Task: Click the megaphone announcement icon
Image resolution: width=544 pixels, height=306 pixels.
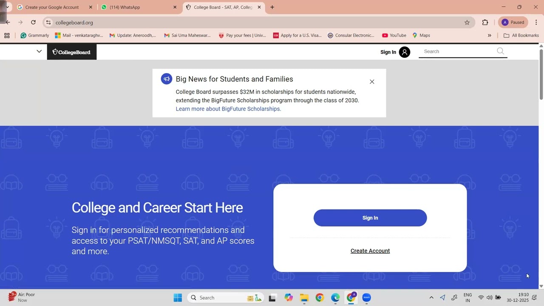Action: pos(167,79)
